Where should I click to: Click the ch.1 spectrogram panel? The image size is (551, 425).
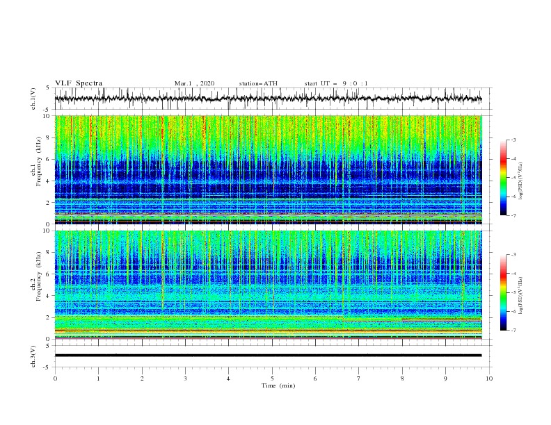[268, 169]
